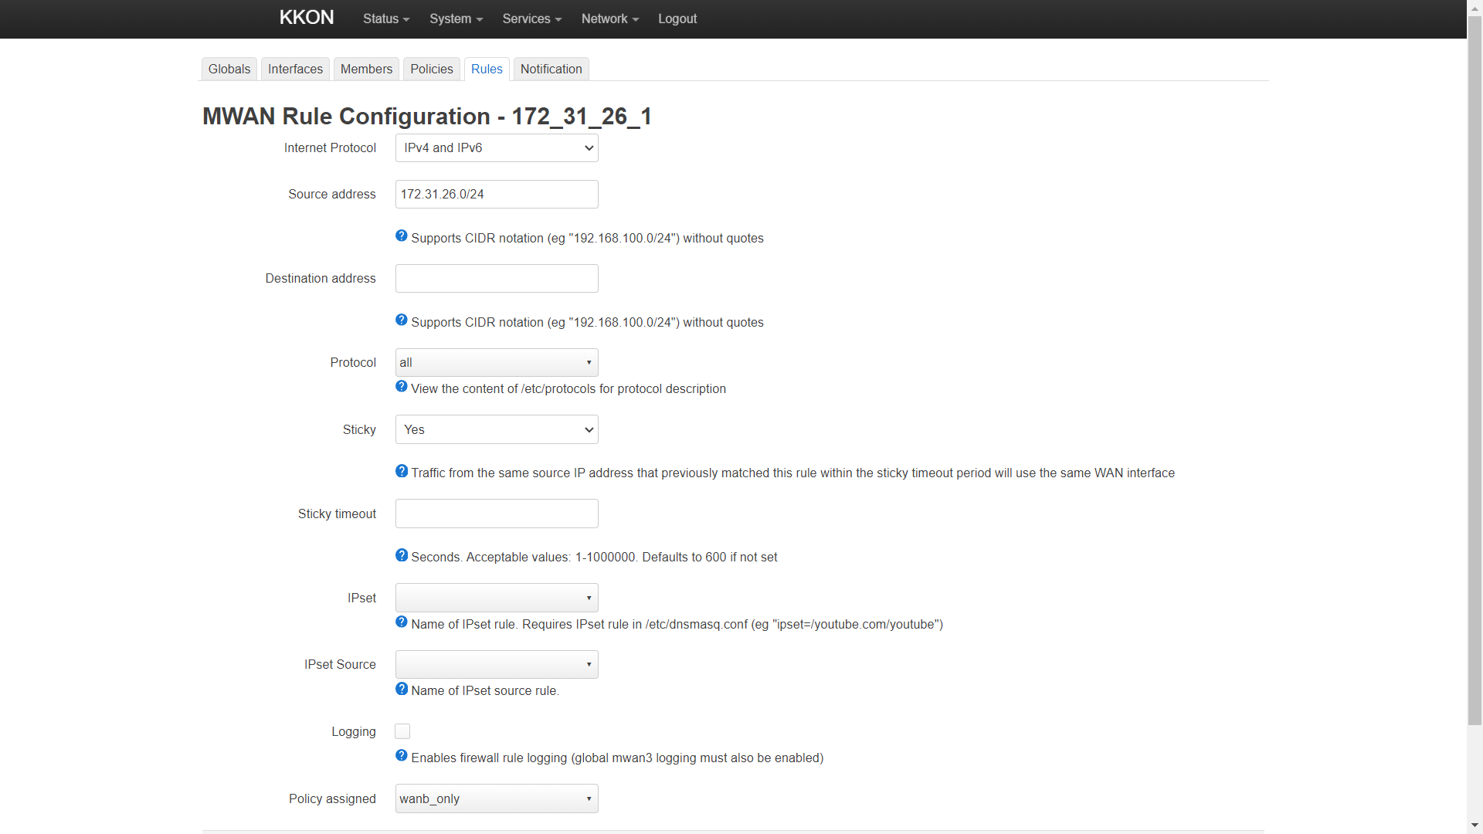This screenshot has width=1483, height=834.
Task: Click help icon next to IPset rule hint
Action: (402, 622)
